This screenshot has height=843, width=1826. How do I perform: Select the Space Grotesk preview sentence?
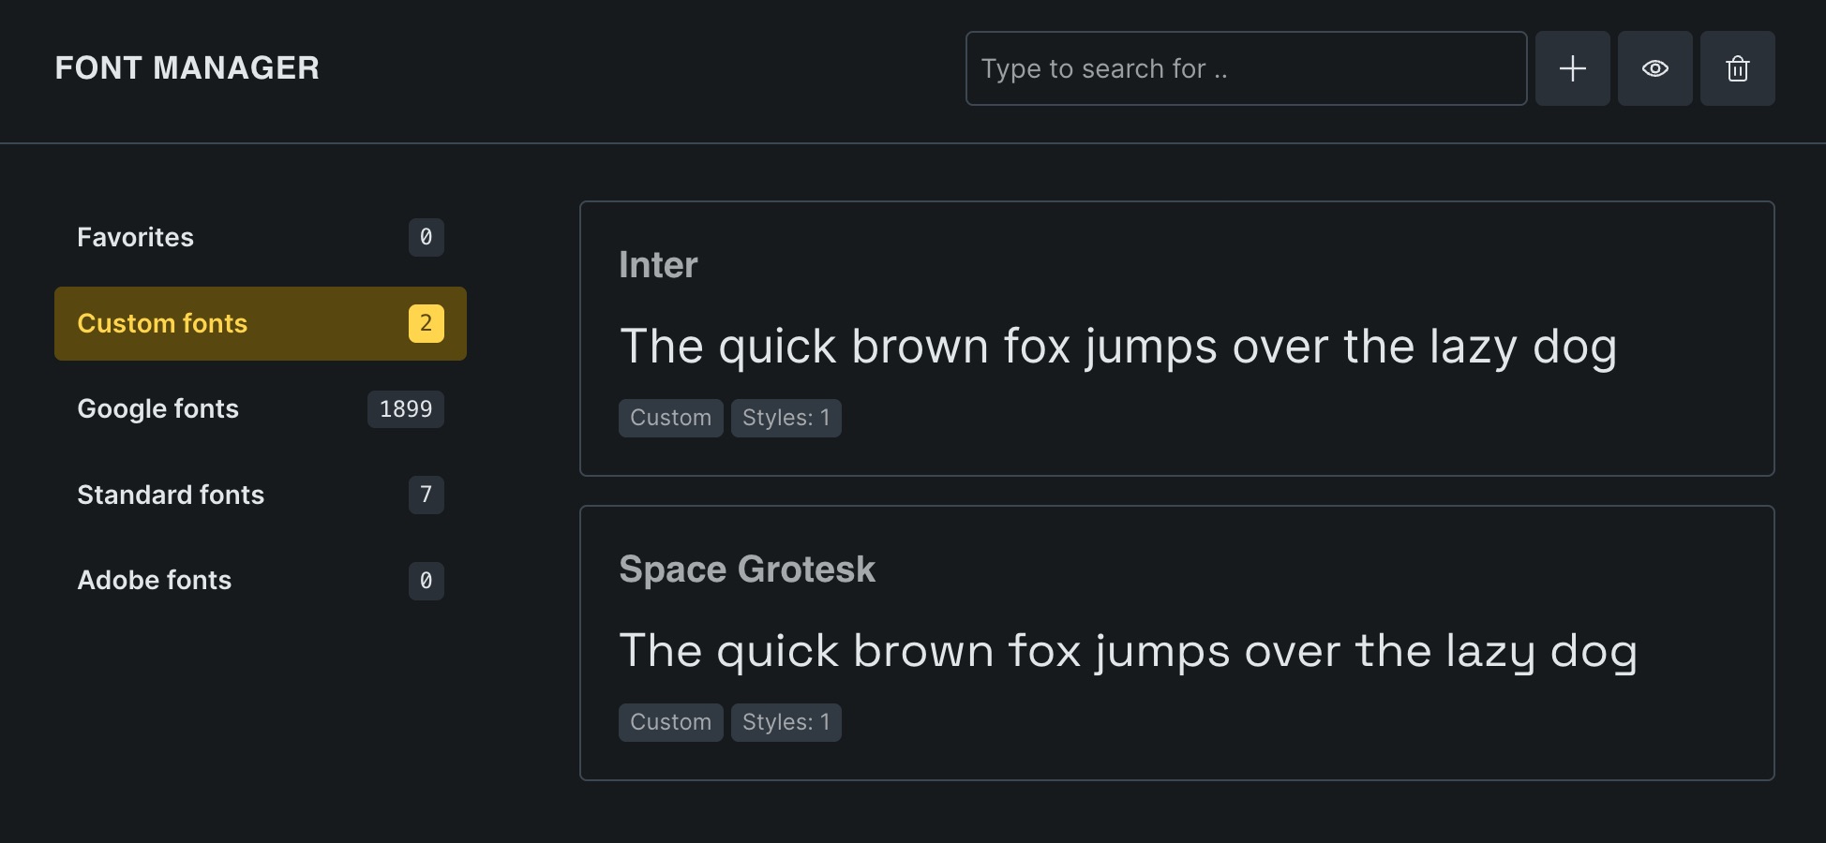1128,651
